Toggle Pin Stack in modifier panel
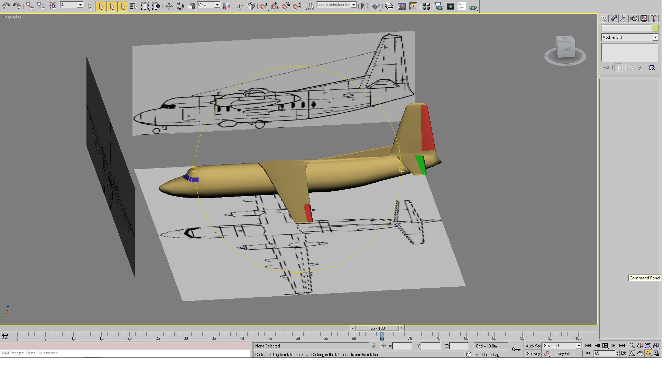664x373 pixels. point(606,68)
